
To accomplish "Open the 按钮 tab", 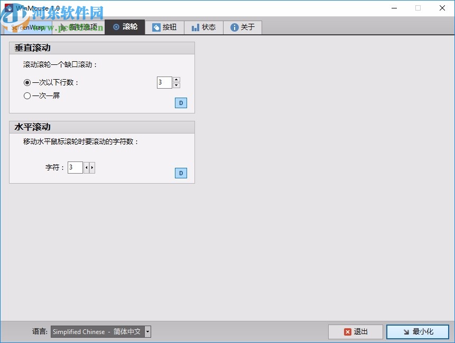I will (164, 27).
